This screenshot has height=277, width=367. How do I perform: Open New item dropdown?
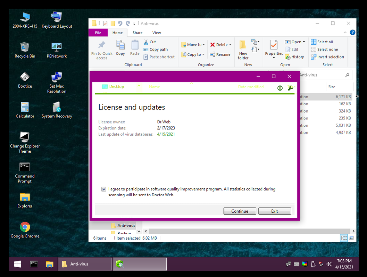point(255,42)
